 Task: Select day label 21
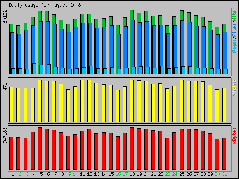tap(153, 174)
